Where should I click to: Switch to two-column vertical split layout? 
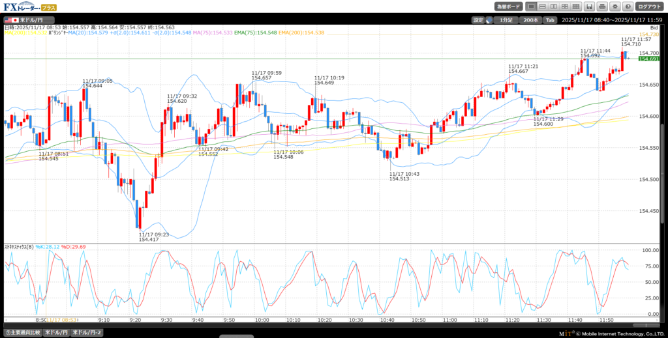553,7
